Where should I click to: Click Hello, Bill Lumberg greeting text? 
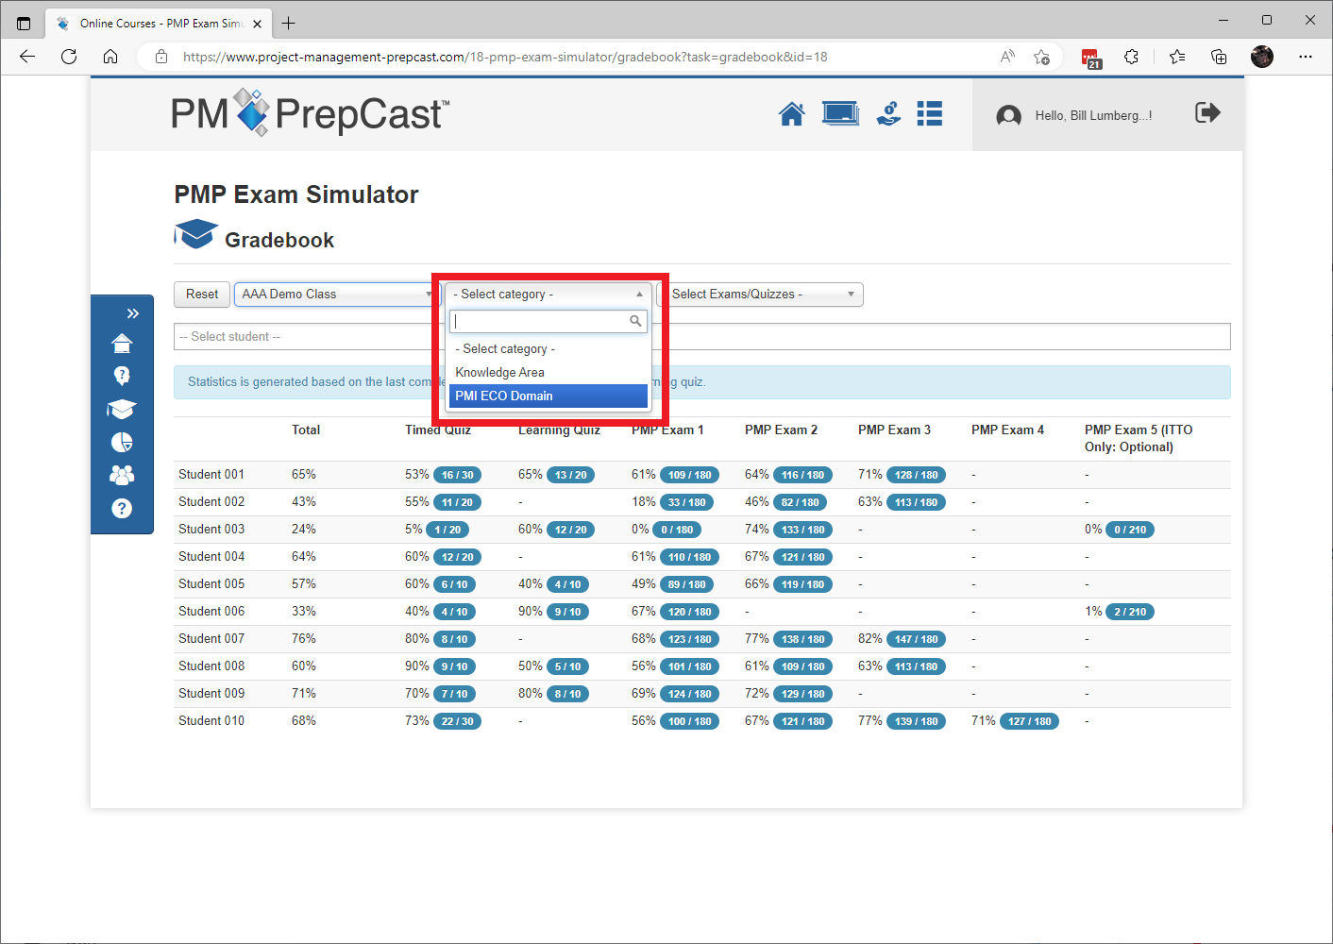(1093, 115)
